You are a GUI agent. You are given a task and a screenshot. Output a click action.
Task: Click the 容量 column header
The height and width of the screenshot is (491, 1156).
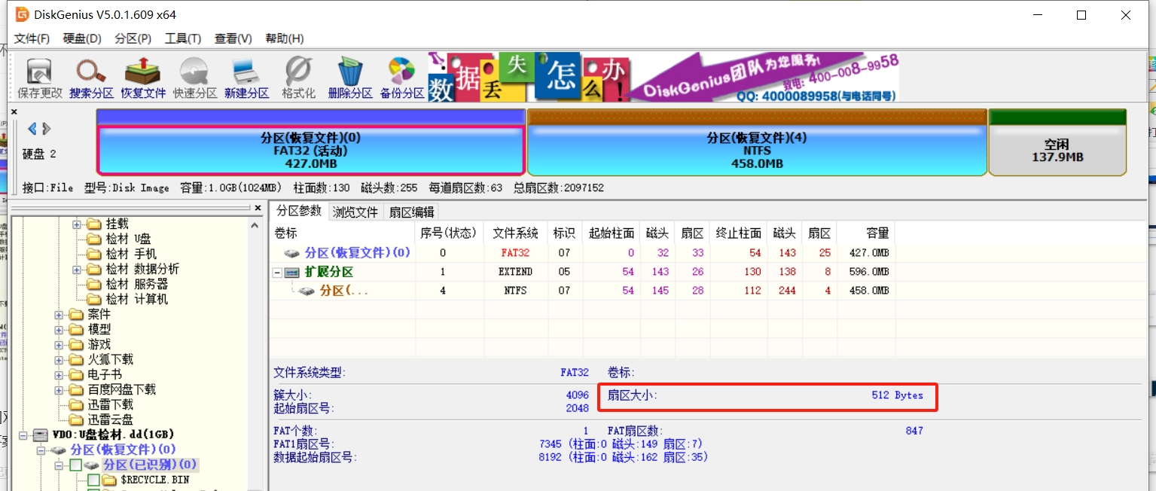click(x=865, y=233)
